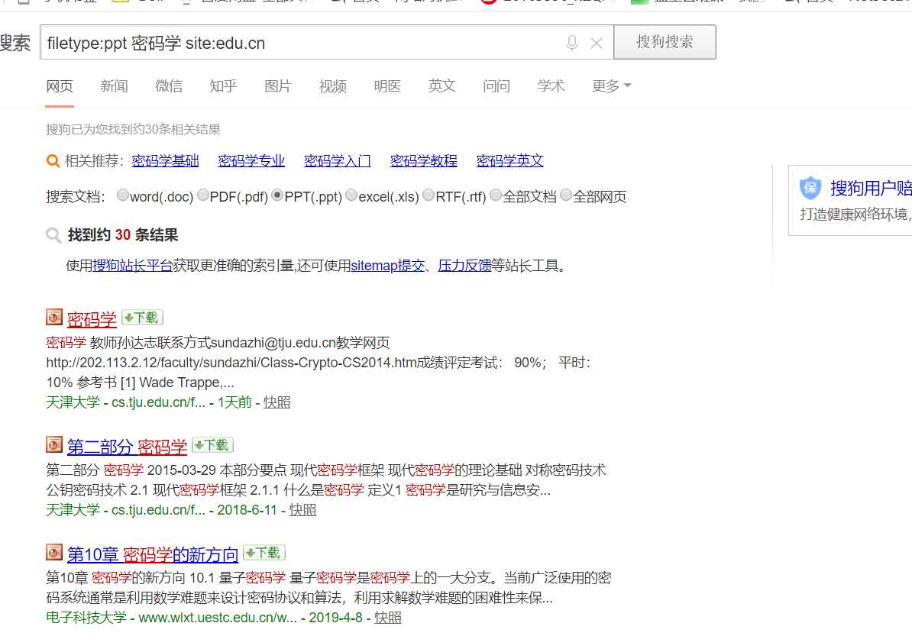Select the word(.doc) radio button
Screen dimensions: 912x636
tap(122, 195)
